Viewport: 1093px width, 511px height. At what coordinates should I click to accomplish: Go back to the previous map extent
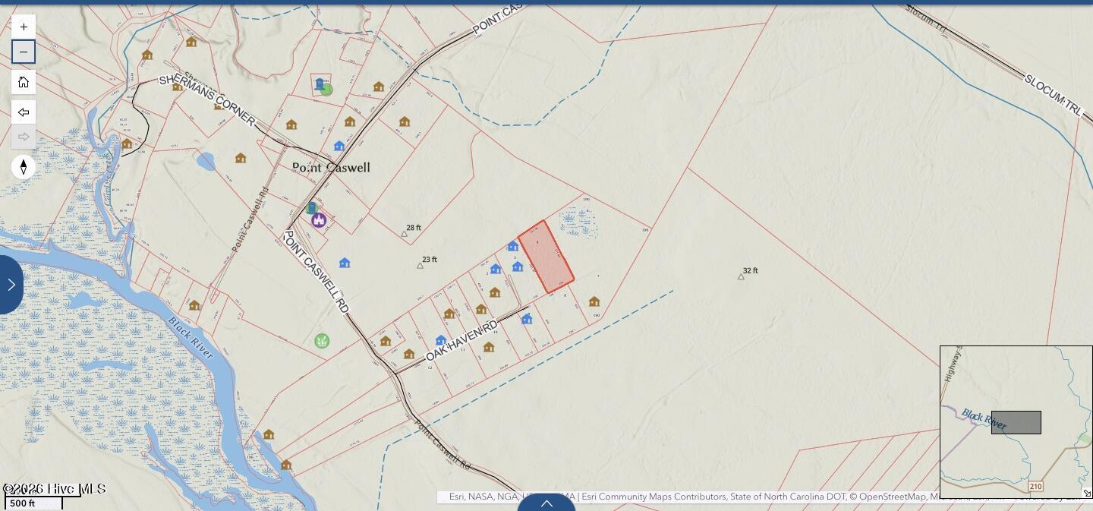[x=24, y=112]
